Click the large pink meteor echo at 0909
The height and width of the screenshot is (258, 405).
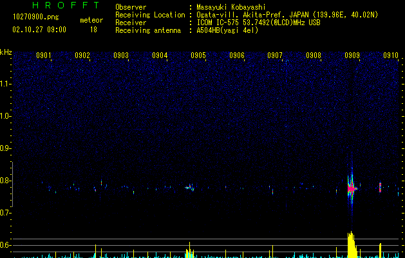(x=352, y=189)
